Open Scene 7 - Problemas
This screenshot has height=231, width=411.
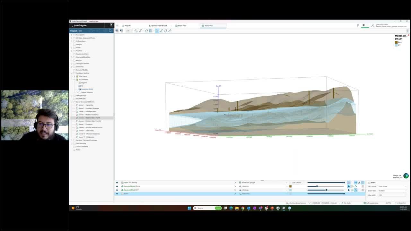click(85, 124)
